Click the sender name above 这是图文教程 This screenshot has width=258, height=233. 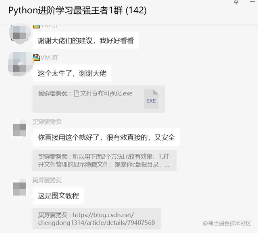point(47,180)
